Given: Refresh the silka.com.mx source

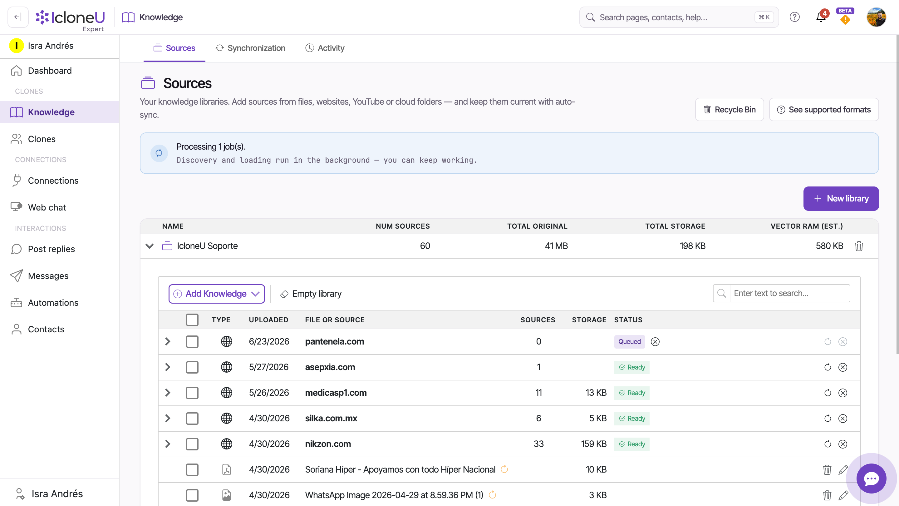Looking at the screenshot, I should (828, 418).
